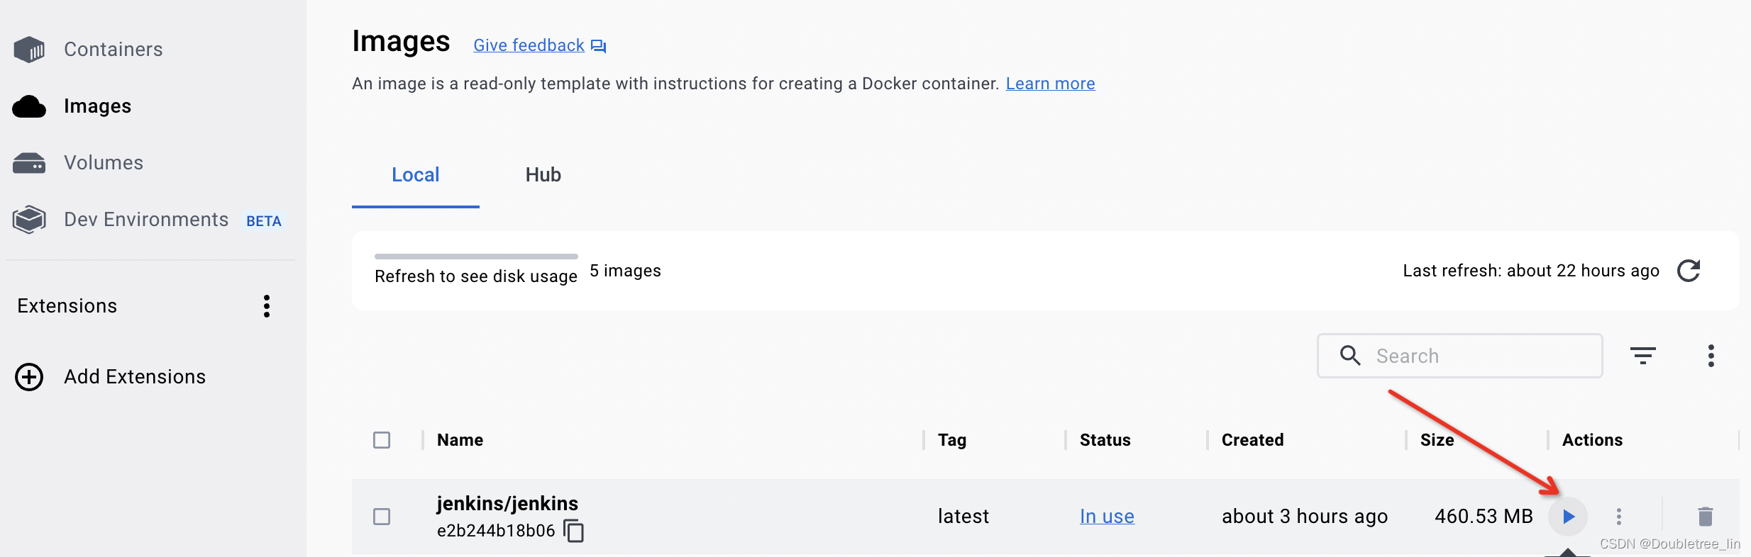Switch to the Hub tab
Screen dimensions: 1751x557
[543, 175]
